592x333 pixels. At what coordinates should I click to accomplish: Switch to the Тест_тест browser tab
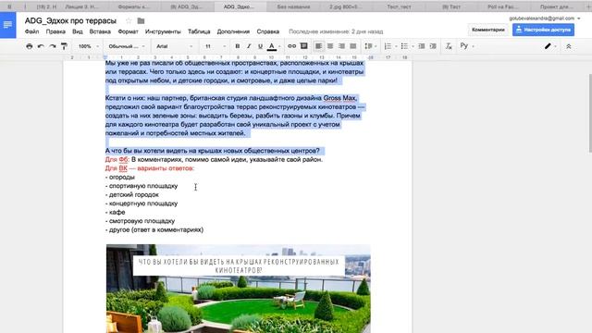click(399, 6)
